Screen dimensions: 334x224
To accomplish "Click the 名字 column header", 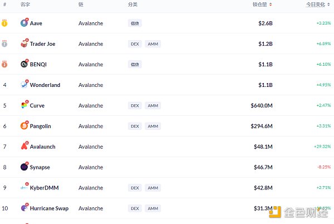I will pos(25,4).
